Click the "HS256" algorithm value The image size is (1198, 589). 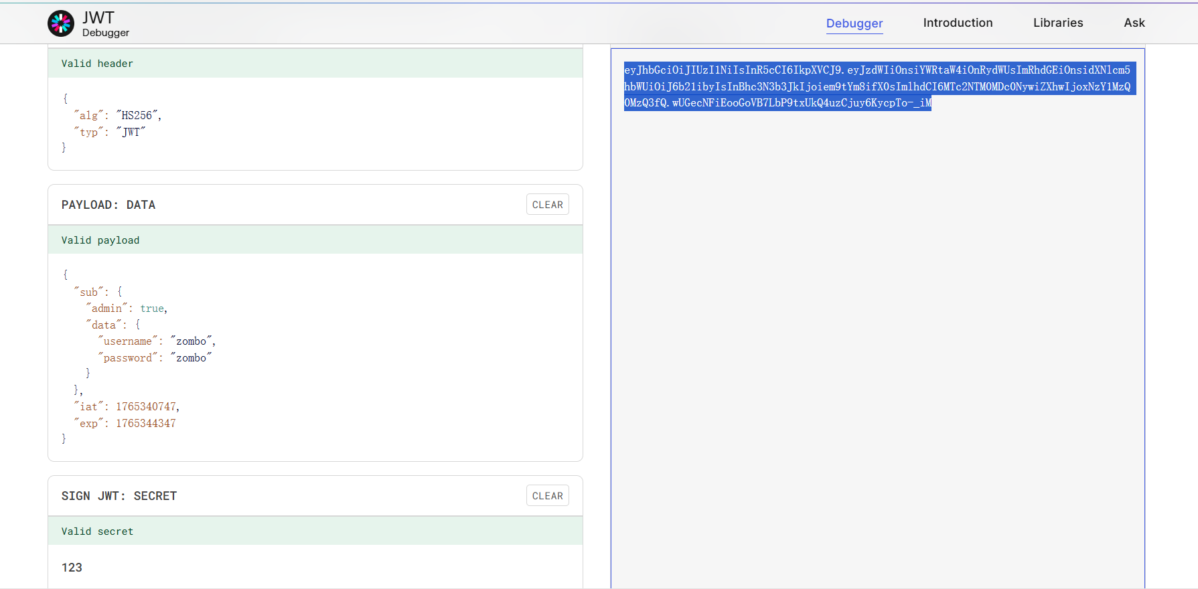point(137,115)
